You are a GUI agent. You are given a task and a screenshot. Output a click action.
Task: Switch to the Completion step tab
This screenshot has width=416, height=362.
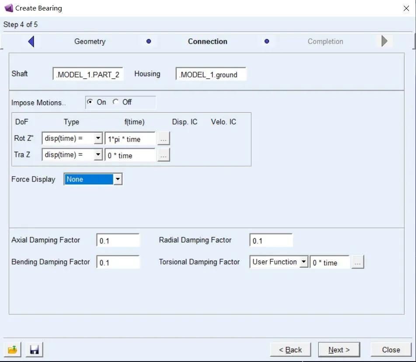coord(325,42)
